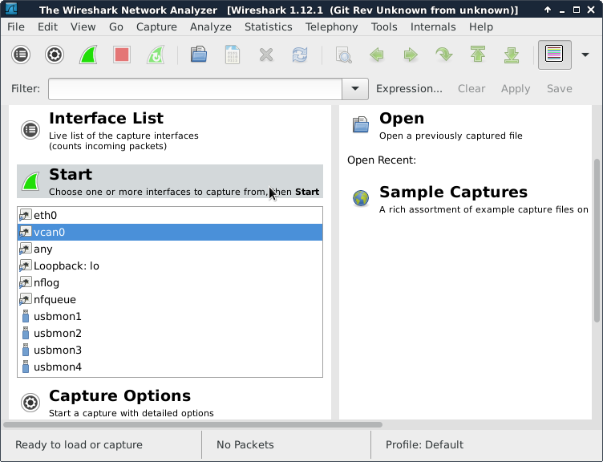Click the Profile: Default status bar entry

click(424, 445)
